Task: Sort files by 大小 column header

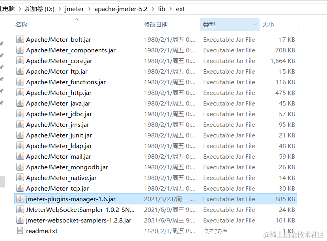Action: click(x=268, y=24)
